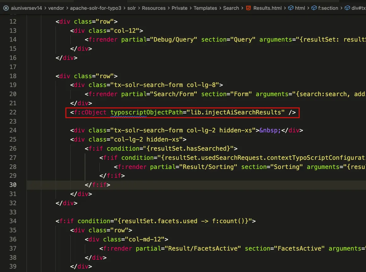This screenshot has height=272, width=366.
Task: Click the cube icon before html
Action: 291,8
